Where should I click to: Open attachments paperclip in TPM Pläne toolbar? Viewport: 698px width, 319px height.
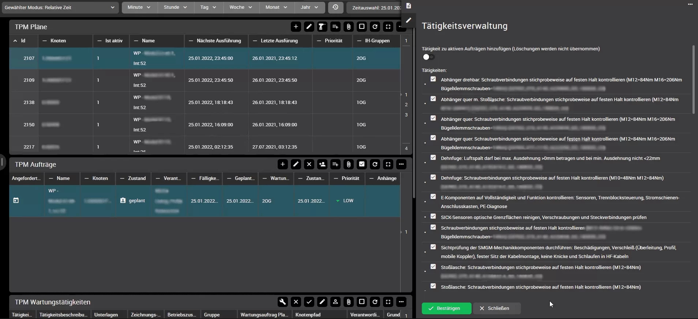tap(349, 27)
